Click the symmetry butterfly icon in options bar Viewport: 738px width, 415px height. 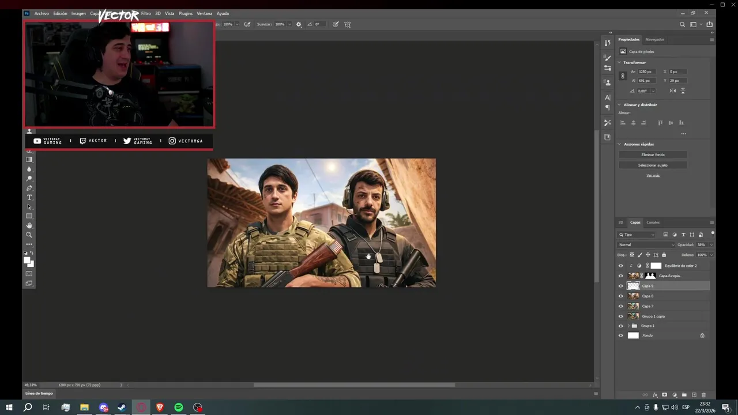point(348,24)
